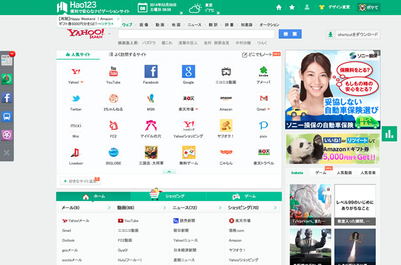Viewport: 401px width, 265px height.
Task: Expand the Yahoo! Japan search engine dropdown
Action: pos(110,33)
